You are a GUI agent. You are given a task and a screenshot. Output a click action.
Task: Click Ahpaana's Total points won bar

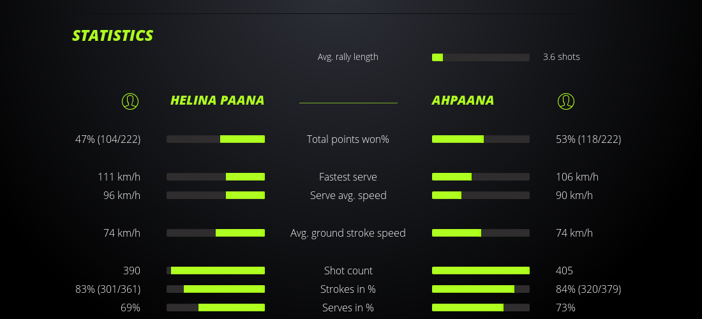click(x=481, y=139)
